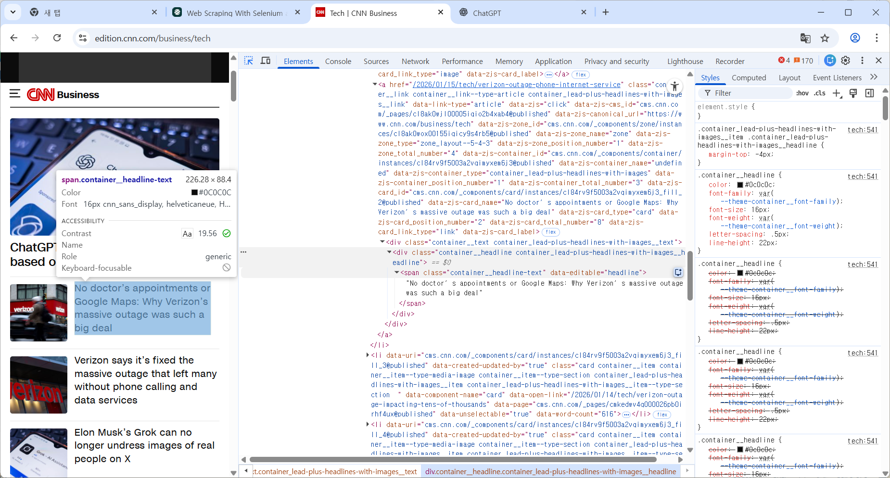Bookmark this page with the star icon
The height and width of the screenshot is (478, 890).
pos(825,38)
